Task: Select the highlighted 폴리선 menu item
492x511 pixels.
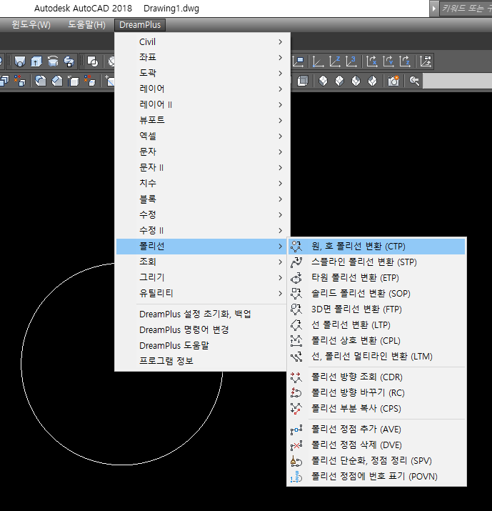Action: tap(202, 246)
